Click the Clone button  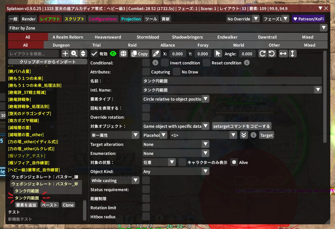tap(68, 205)
